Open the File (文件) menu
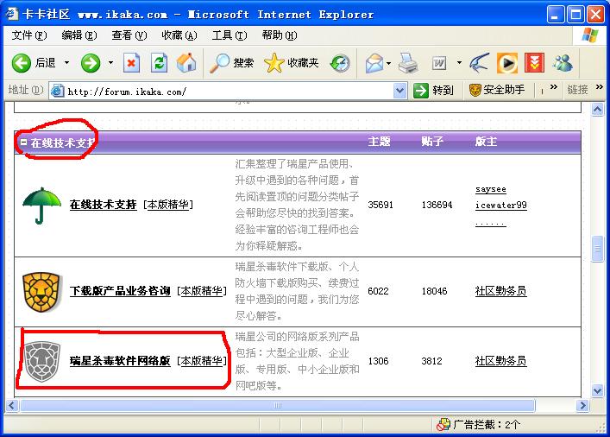 [x=29, y=35]
